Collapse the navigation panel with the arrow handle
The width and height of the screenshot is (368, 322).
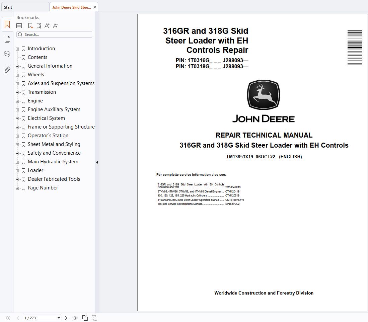(x=97, y=162)
